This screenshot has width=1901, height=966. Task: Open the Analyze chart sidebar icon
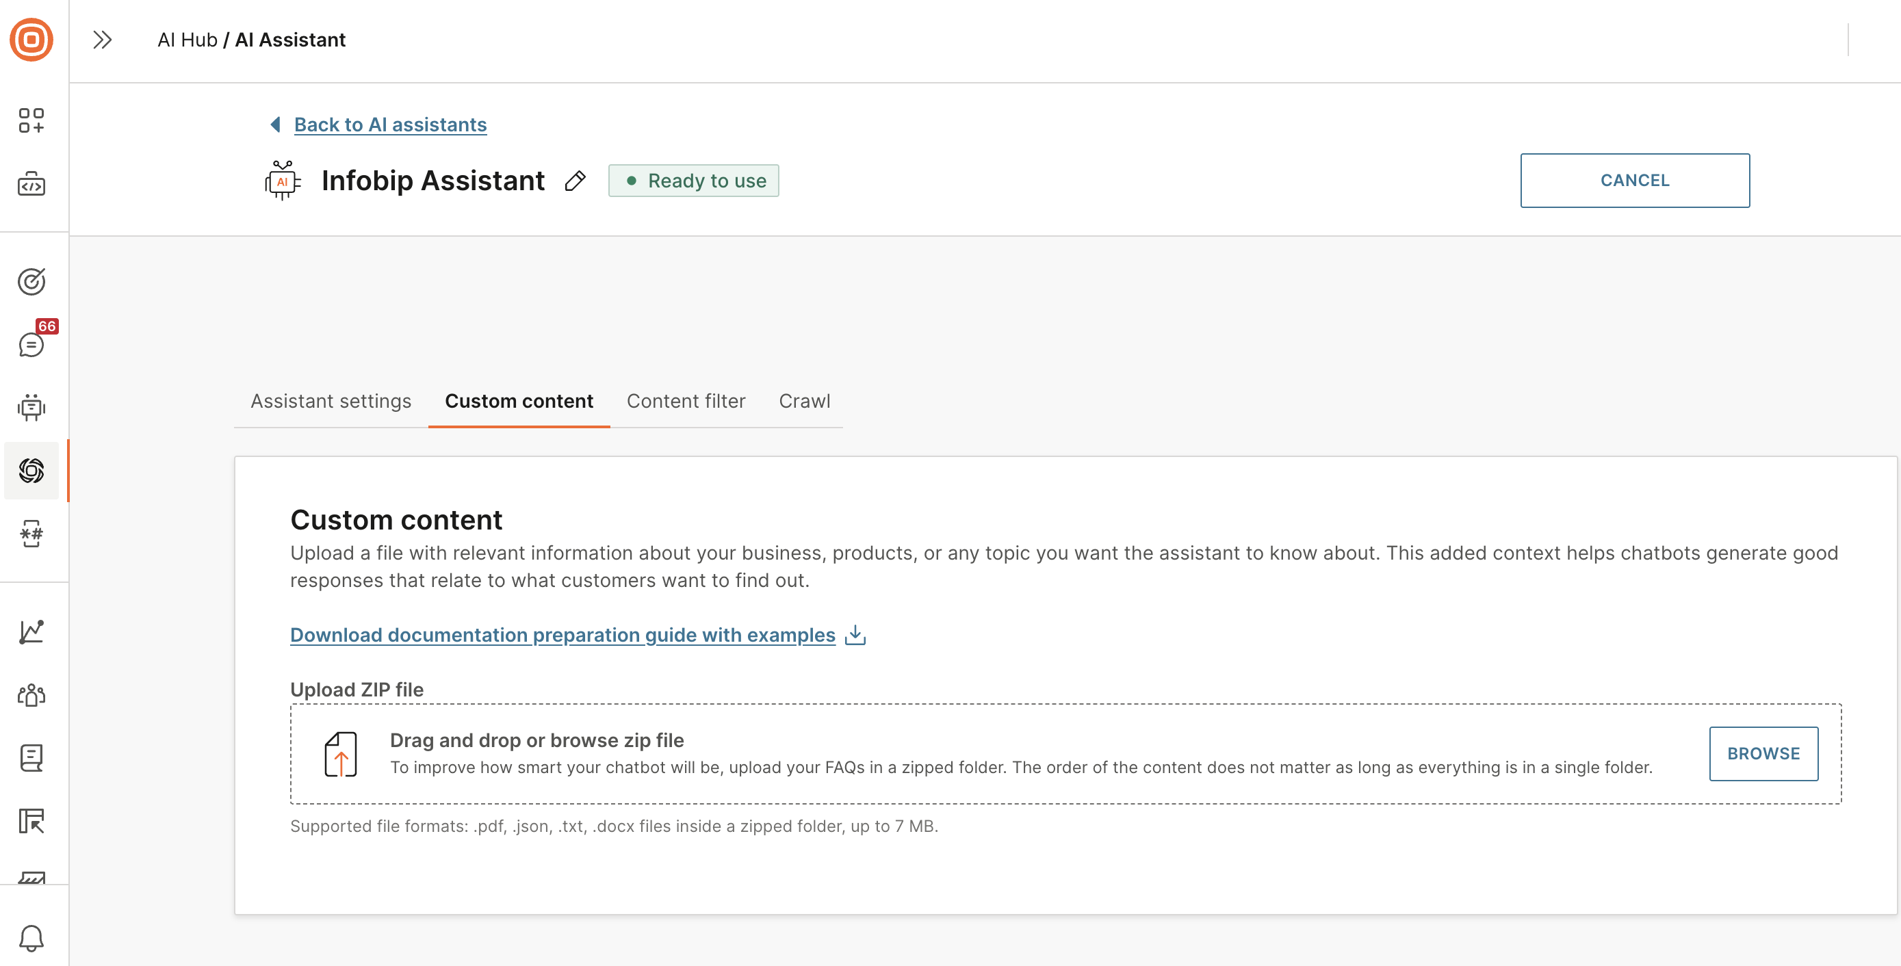[31, 631]
